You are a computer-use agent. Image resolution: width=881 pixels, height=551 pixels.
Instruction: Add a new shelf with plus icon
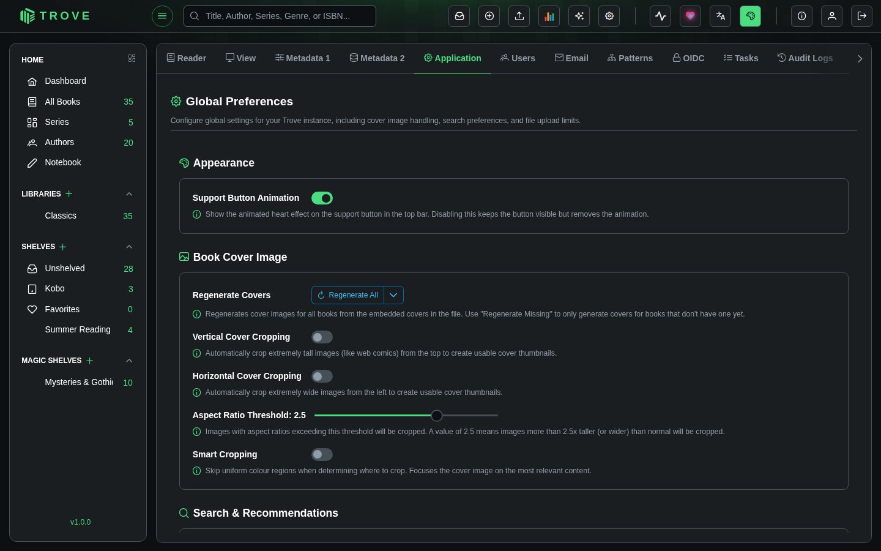(x=63, y=247)
